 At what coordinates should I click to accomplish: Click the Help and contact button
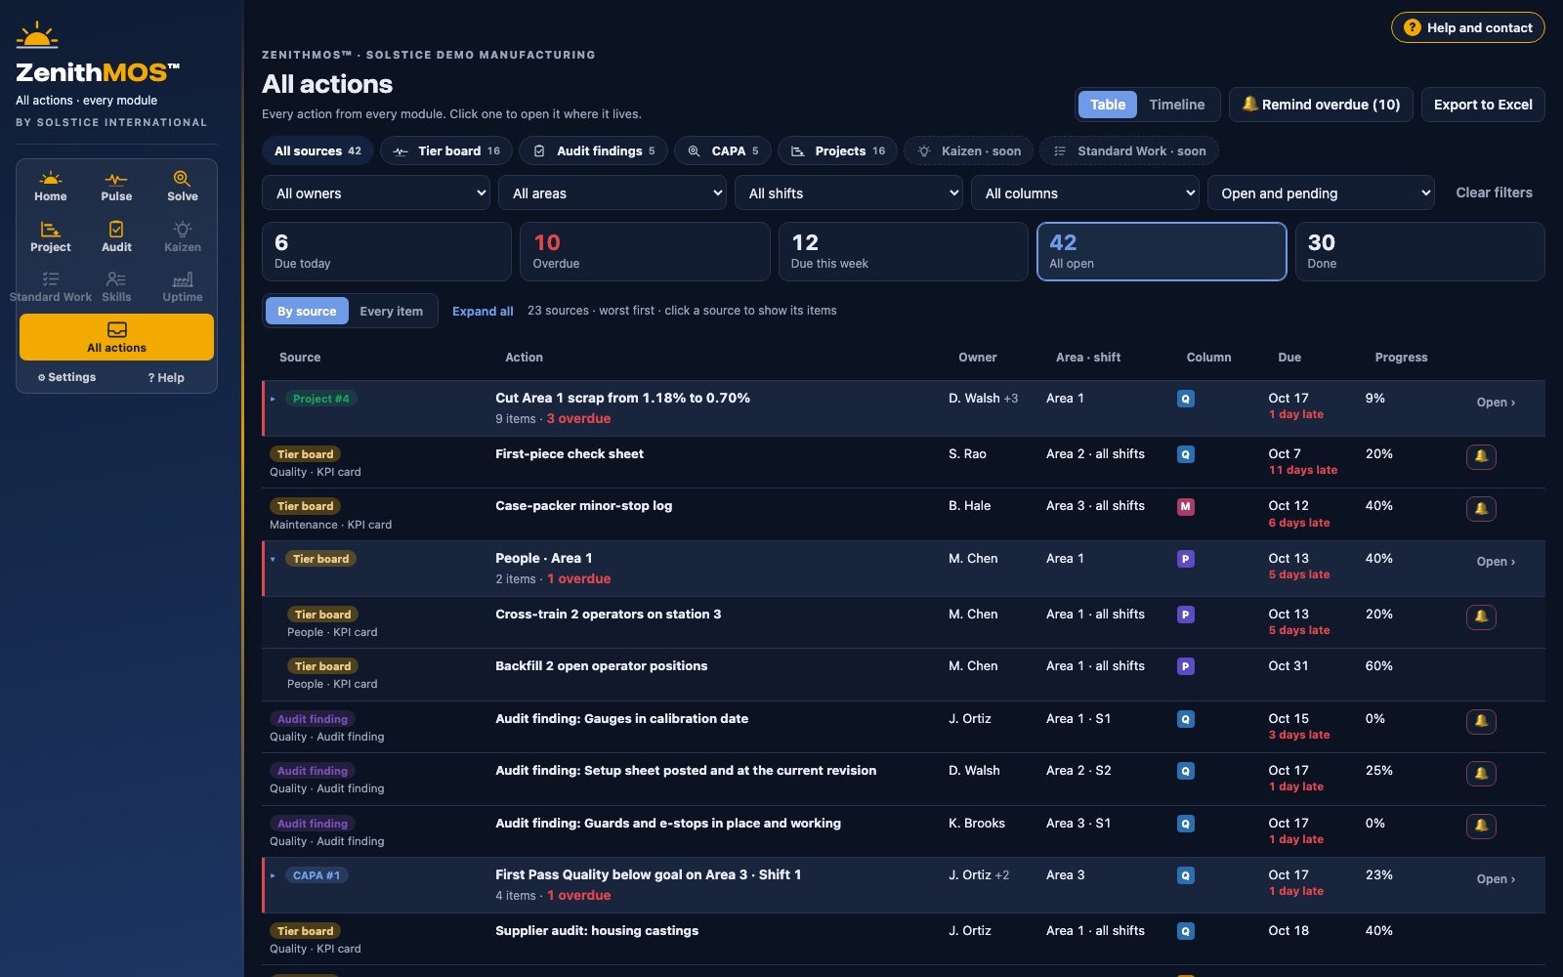1468,27
